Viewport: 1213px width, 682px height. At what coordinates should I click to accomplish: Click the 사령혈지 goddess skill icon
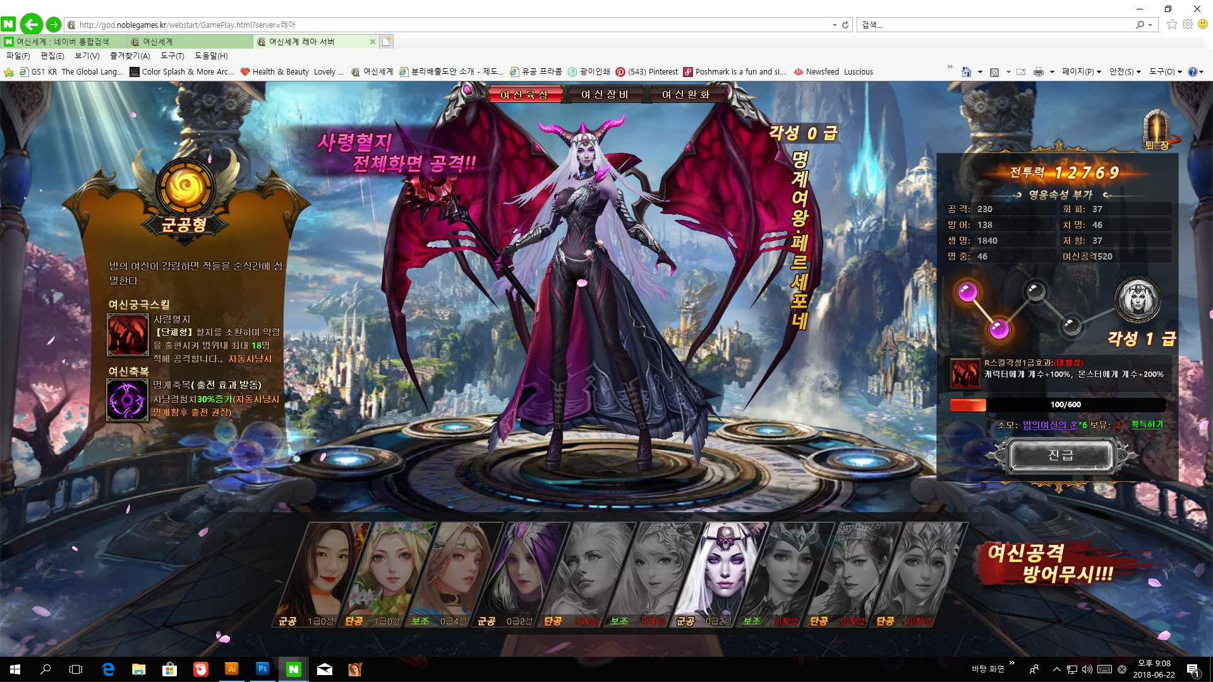tap(128, 335)
